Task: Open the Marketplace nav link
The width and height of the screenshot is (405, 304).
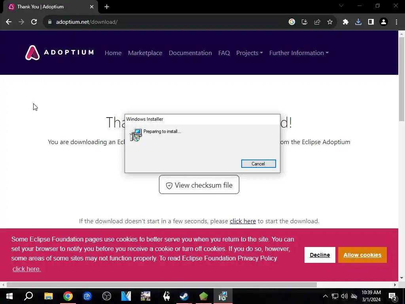Action: pyautogui.click(x=145, y=53)
